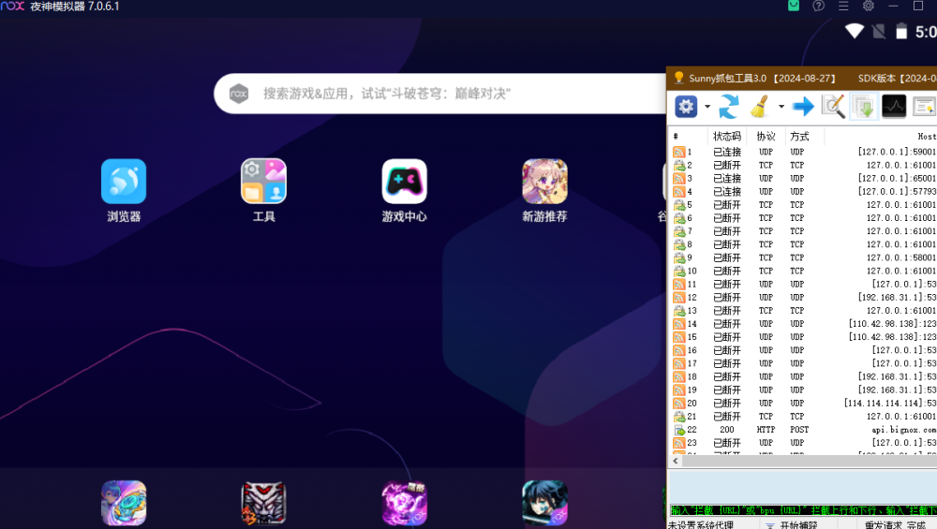Open the 浏览器 browser app

(x=124, y=182)
